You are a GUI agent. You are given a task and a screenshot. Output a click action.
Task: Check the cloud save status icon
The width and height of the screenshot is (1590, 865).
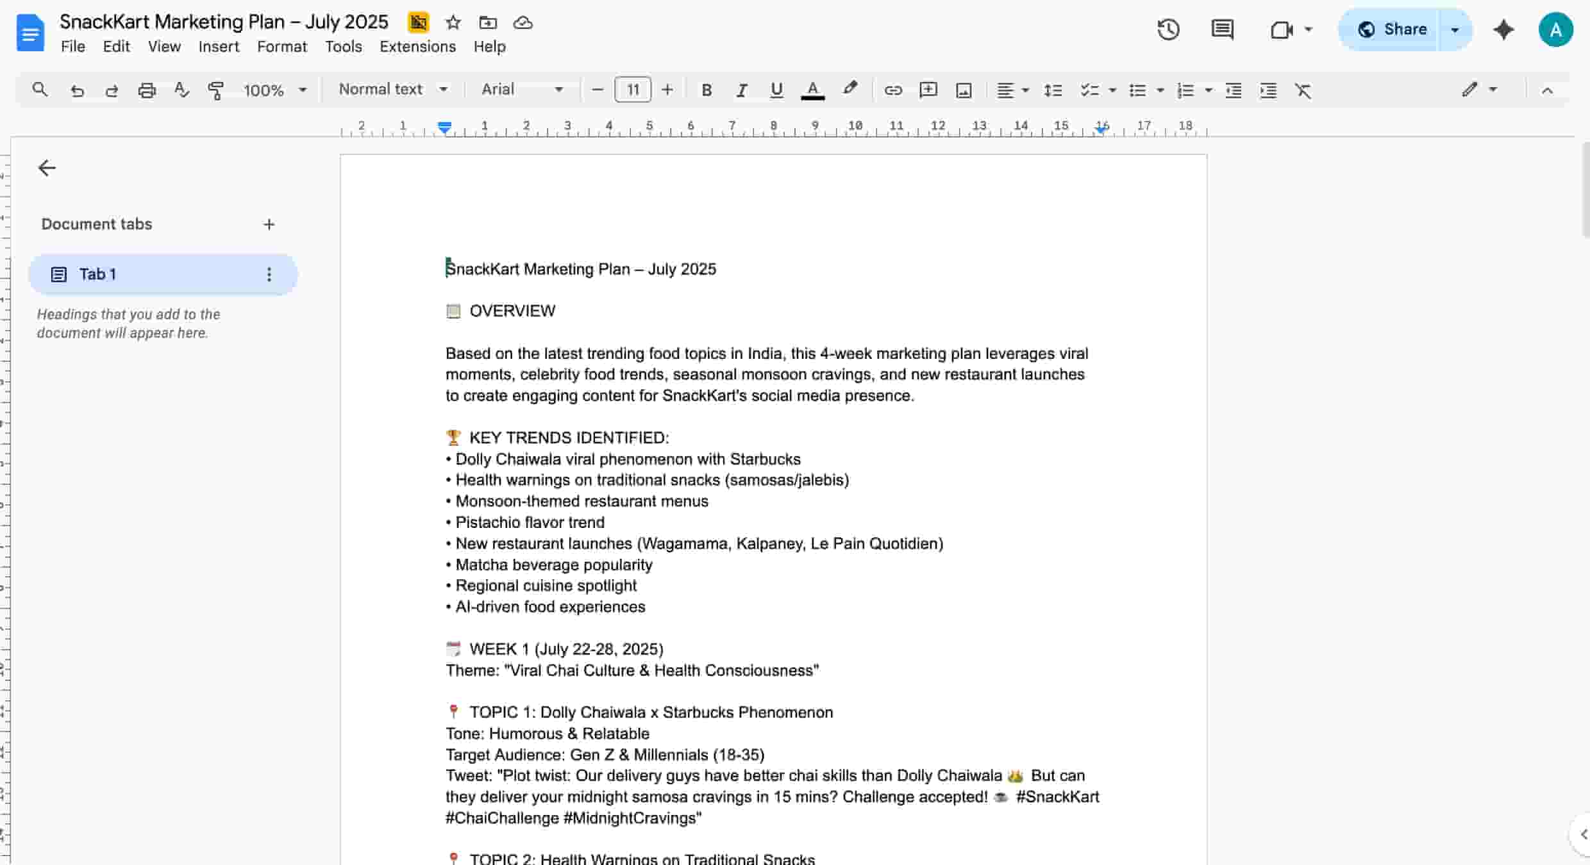(x=523, y=23)
